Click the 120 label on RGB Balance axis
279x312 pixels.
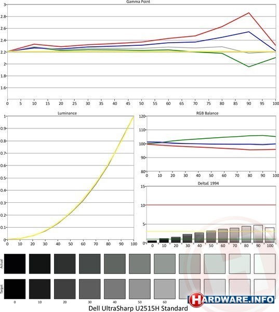click(x=142, y=116)
